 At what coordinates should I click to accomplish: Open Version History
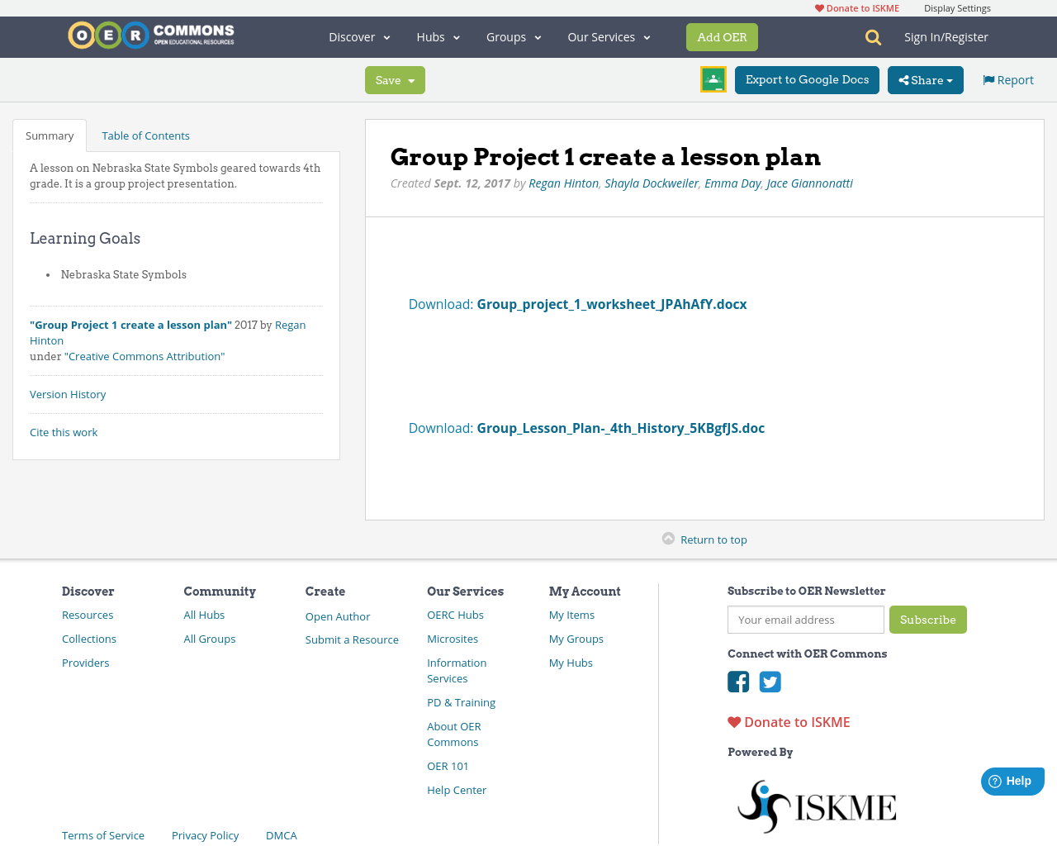(x=68, y=394)
